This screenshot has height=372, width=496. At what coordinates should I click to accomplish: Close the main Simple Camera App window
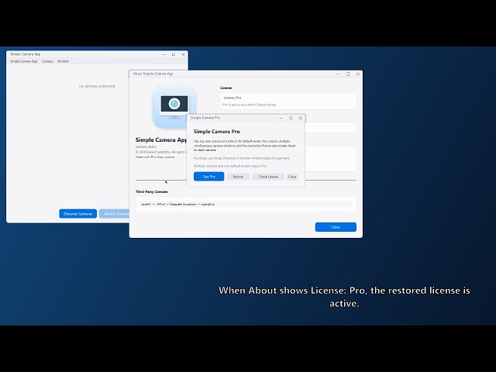[x=183, y=54]
